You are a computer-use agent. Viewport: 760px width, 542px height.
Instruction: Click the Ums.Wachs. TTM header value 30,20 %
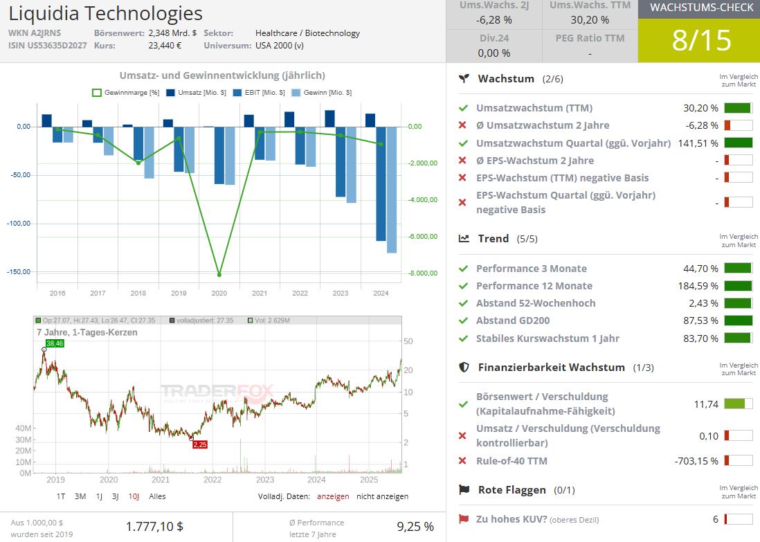click(x=590, y=20)
